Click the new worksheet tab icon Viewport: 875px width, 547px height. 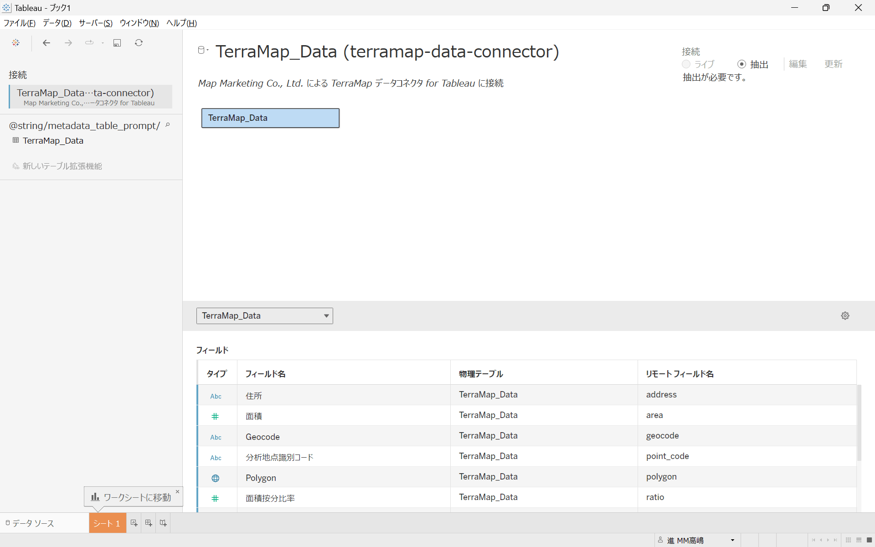click(x=134, y=523)
